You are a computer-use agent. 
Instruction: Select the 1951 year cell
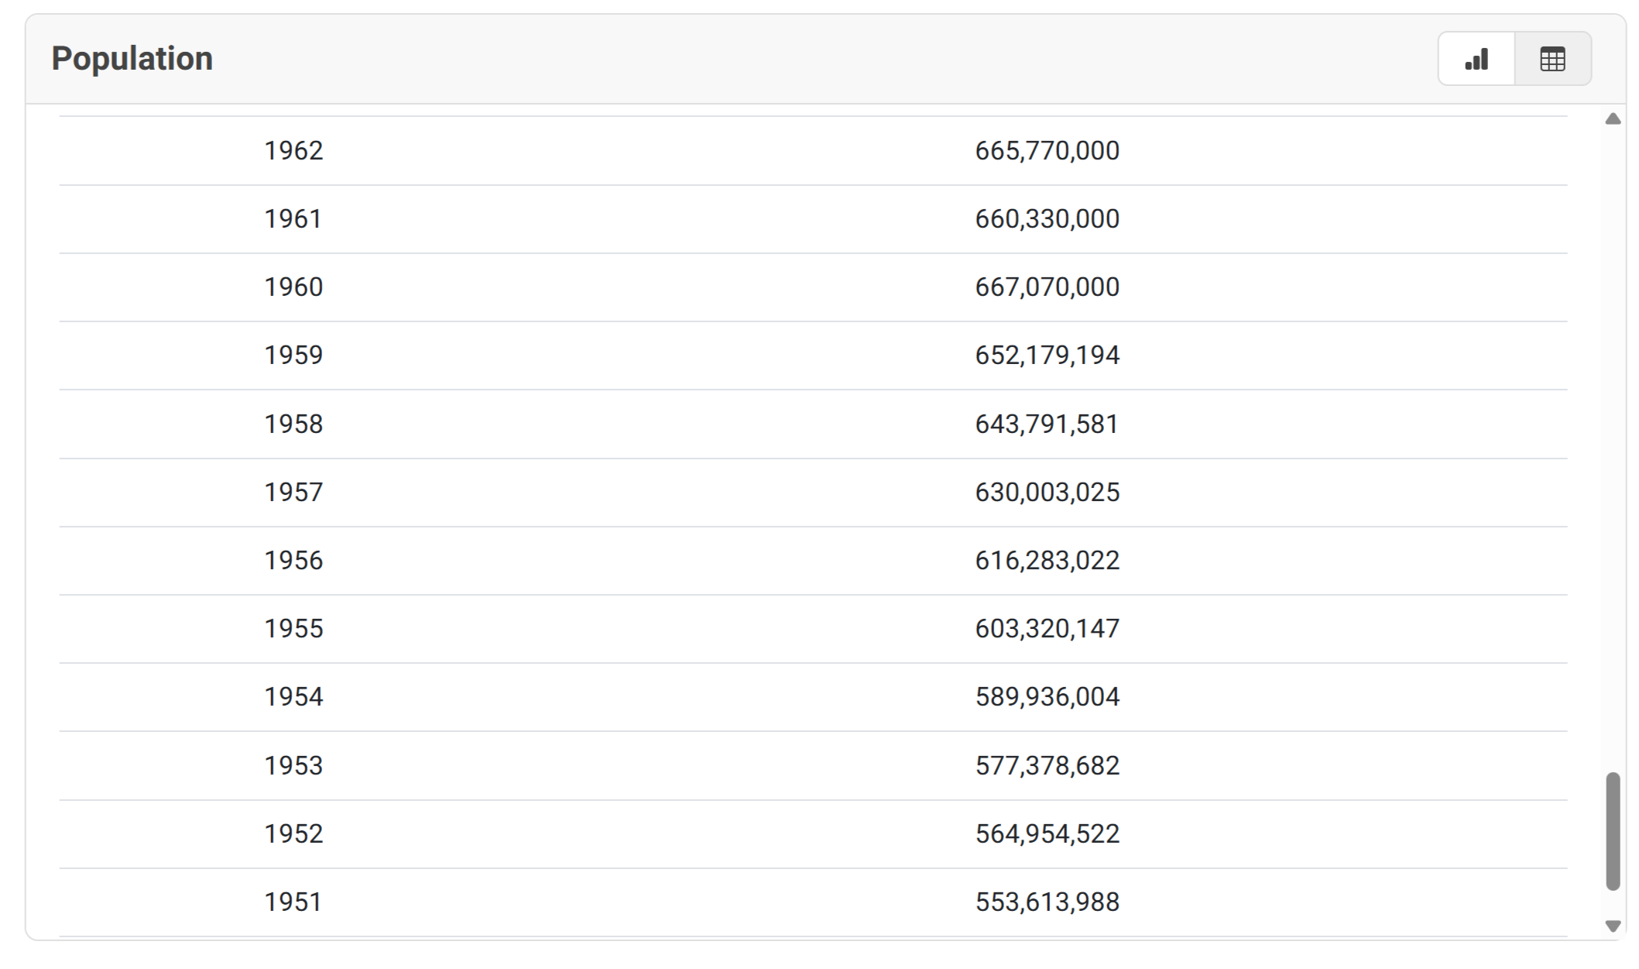coord(293,902)
